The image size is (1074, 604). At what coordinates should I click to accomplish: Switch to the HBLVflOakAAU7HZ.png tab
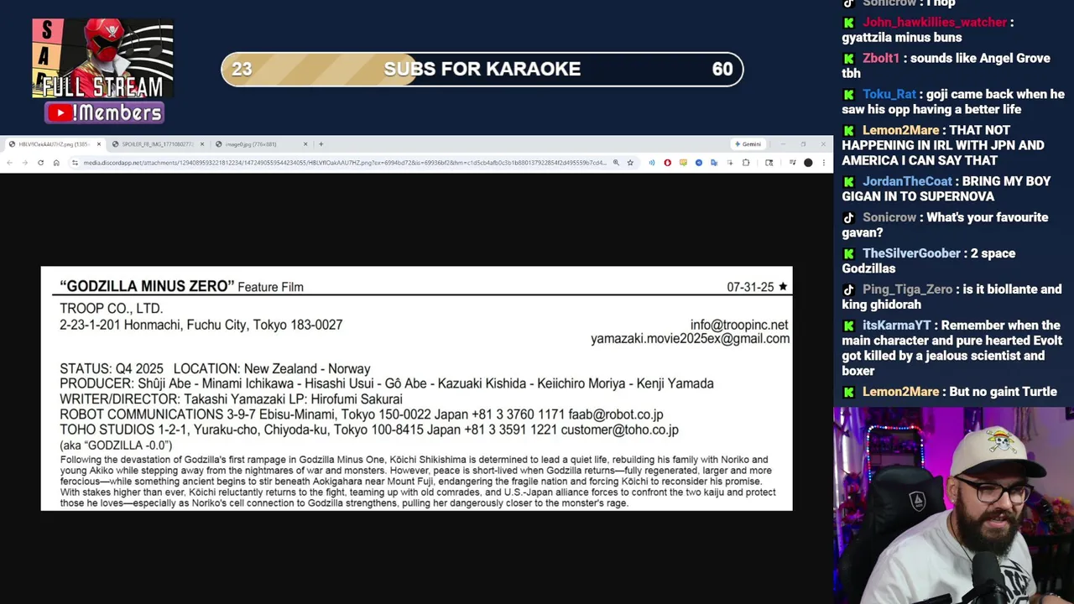(x=54, y=144)
